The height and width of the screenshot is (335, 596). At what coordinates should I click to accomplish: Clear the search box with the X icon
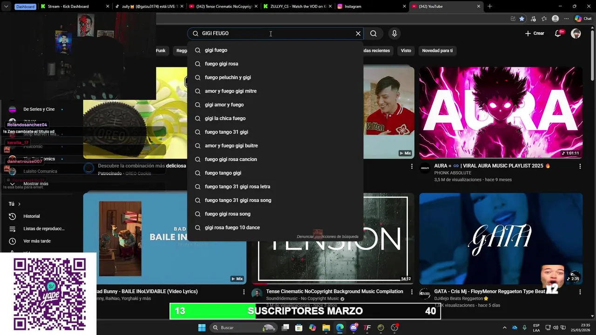pyautogui.click(x=358, y=33)
